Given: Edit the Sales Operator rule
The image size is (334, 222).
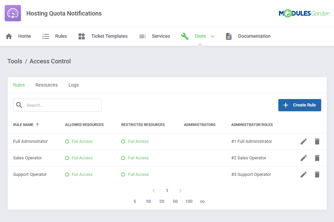Looking at the screenshot, I should tap(304, 158).
